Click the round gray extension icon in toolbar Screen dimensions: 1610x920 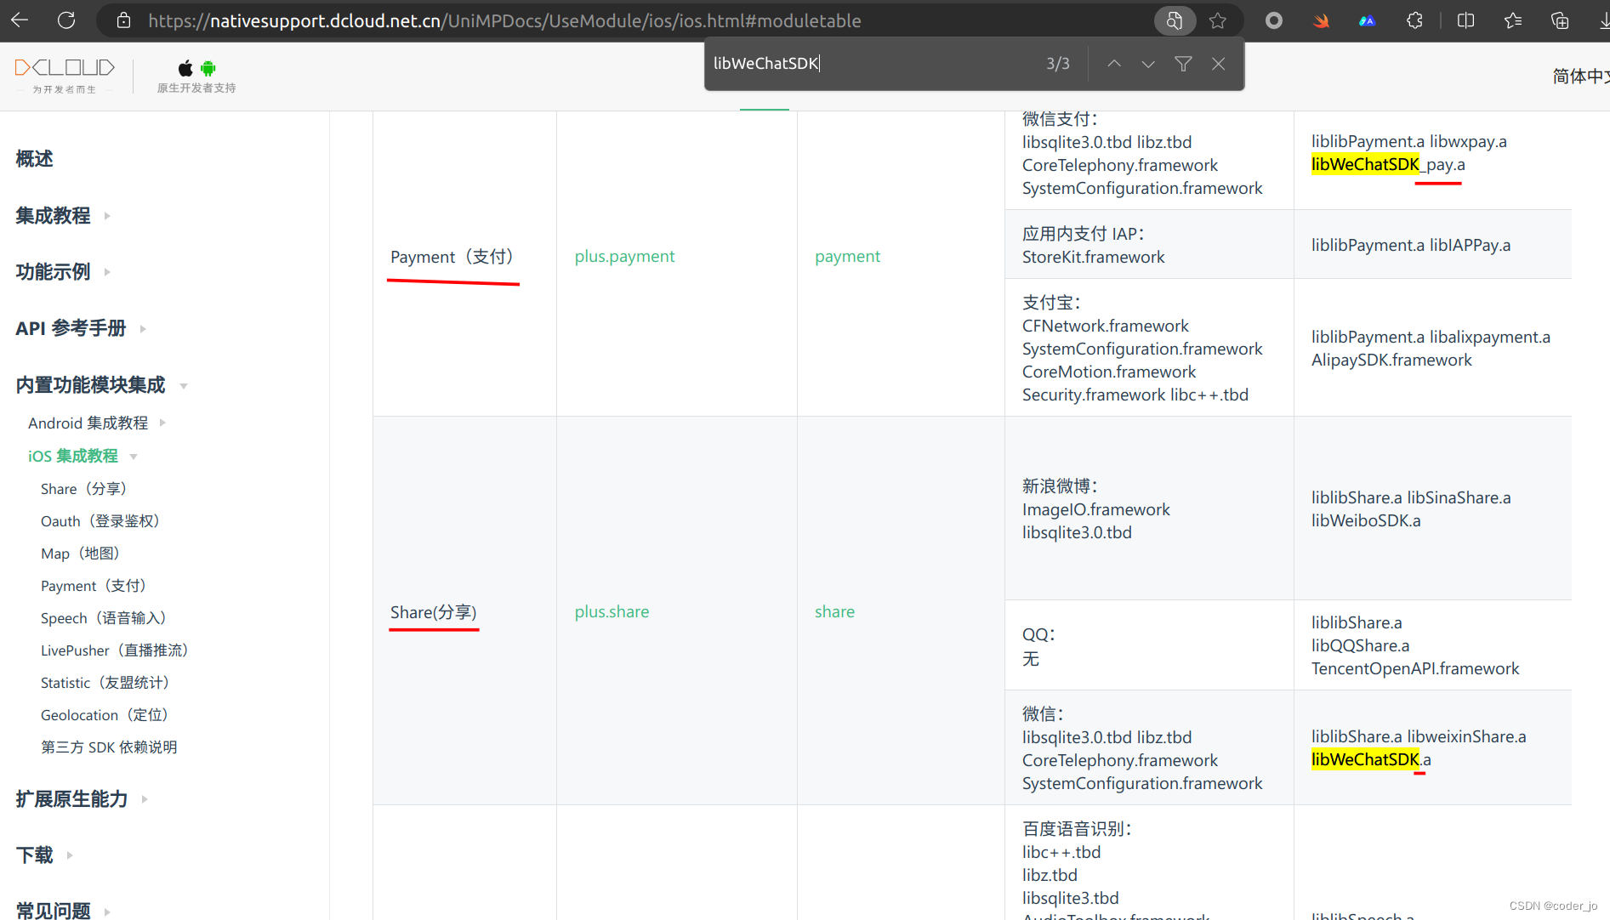1273,20
